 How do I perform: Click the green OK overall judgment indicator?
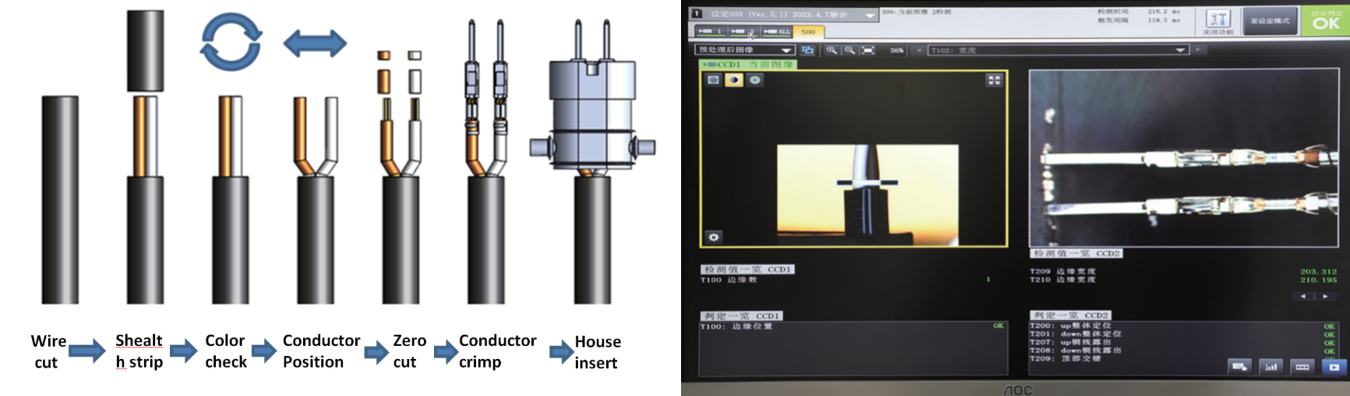coord(1326,20)
